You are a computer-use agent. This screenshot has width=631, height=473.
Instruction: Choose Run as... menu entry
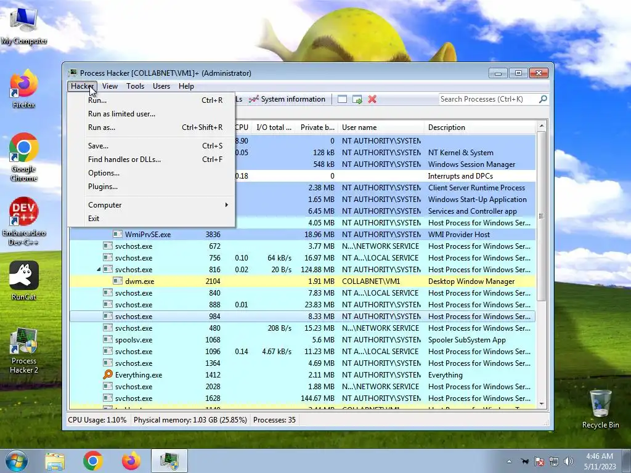[x=151, y=127]
